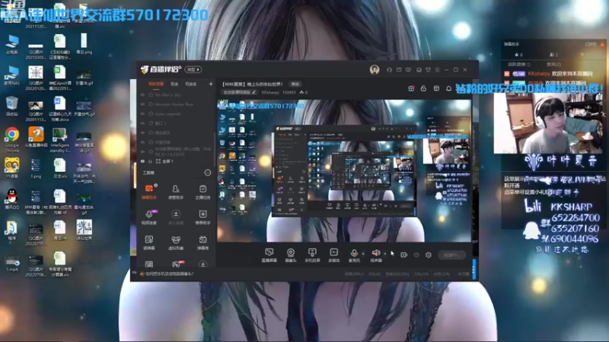Toggle the lock on the 全屏 1 source
The image size is (609, 342).
[x=150, y=161]
